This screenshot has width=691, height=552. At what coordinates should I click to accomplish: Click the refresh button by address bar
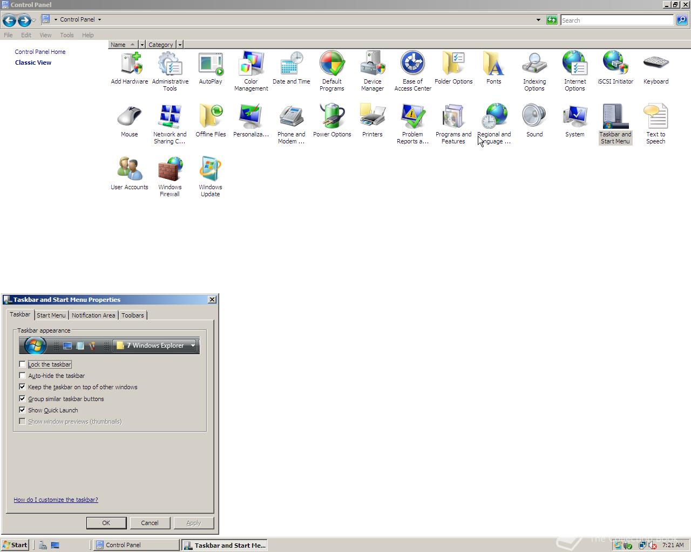tap(552, 20)
